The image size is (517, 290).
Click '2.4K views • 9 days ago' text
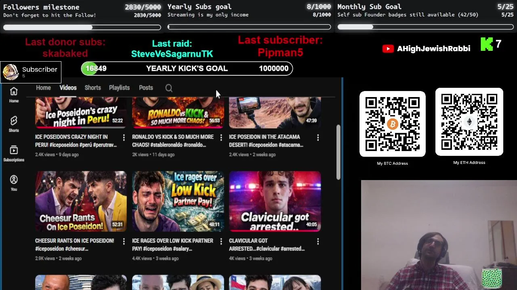click(57, 155)
